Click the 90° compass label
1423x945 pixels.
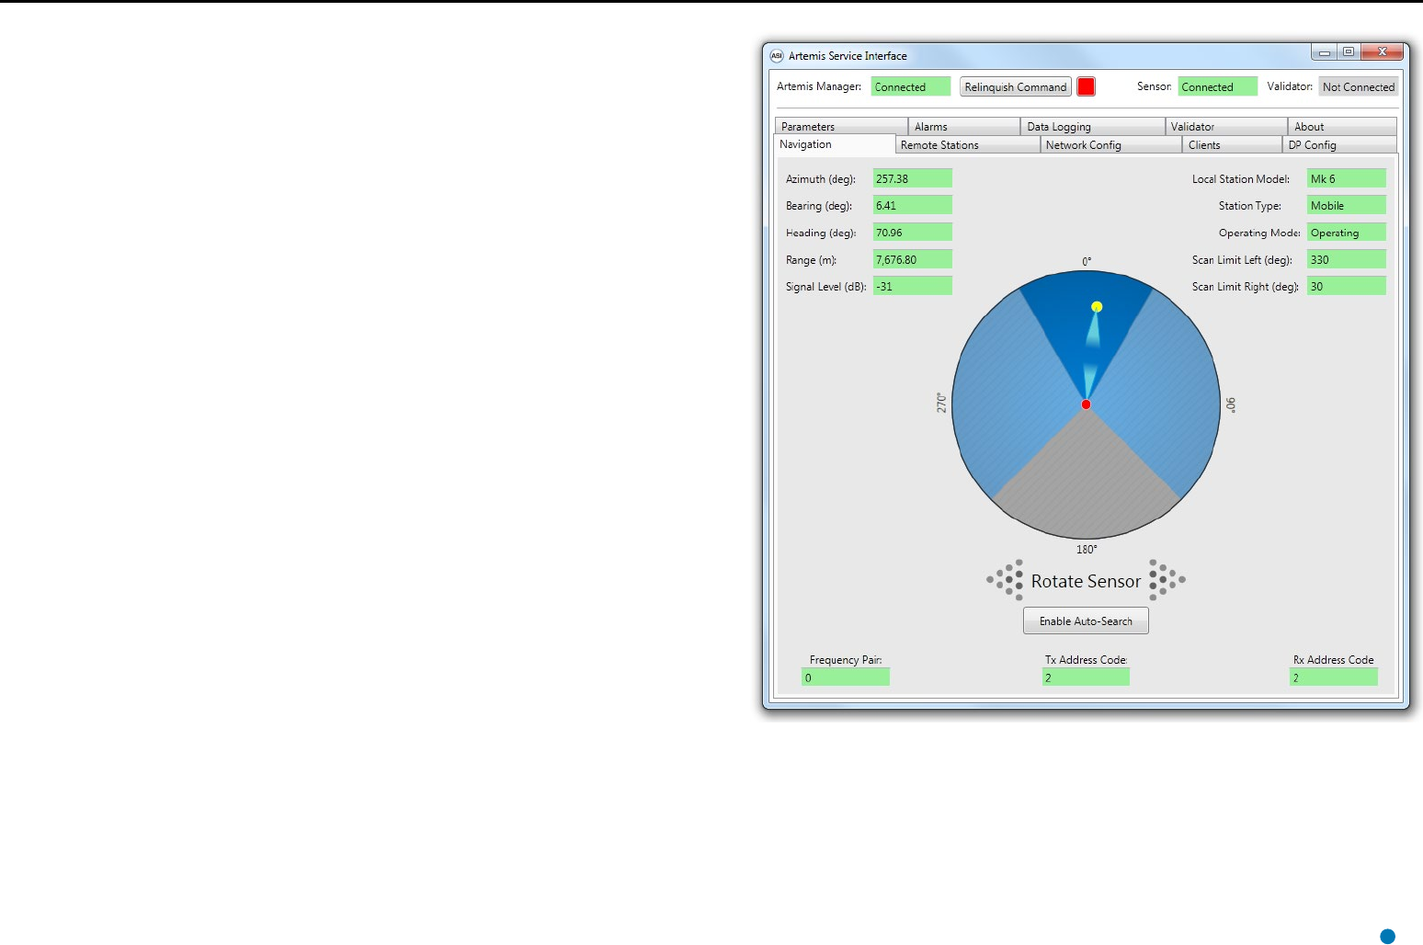1231,404
